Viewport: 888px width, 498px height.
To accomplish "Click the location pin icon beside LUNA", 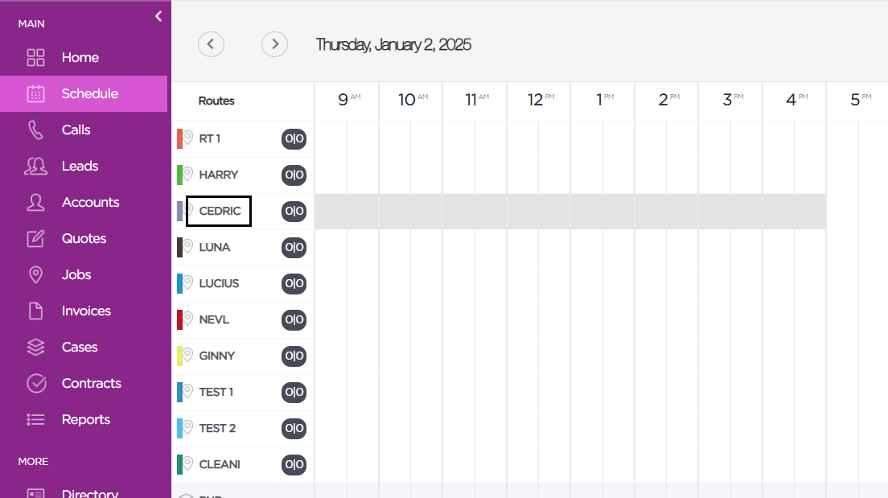I will pyautogui.click(x=188, y=246).
